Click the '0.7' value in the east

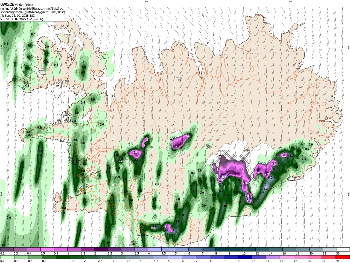(307, 149)
